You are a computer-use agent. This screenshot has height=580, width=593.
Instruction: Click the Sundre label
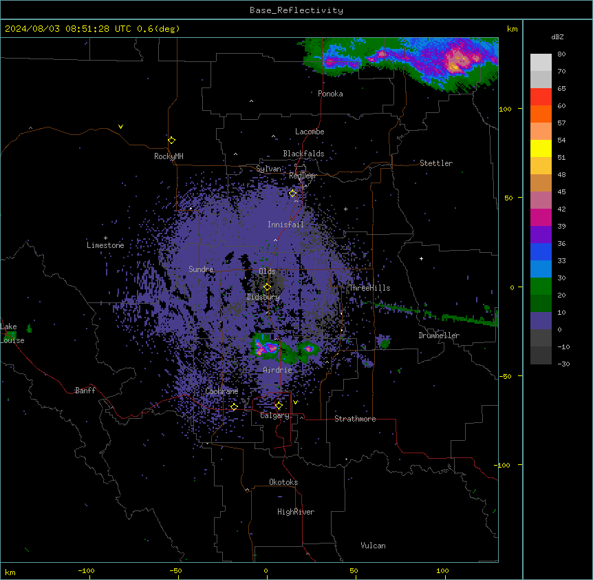pos(201,269)
